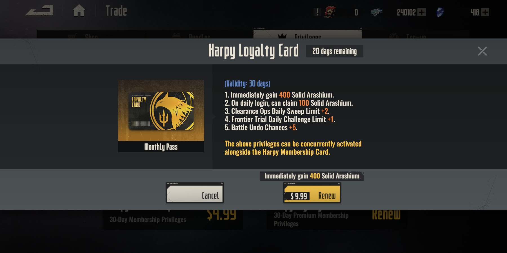Add cash with plus beside 240102

click(x=422, y=12)
